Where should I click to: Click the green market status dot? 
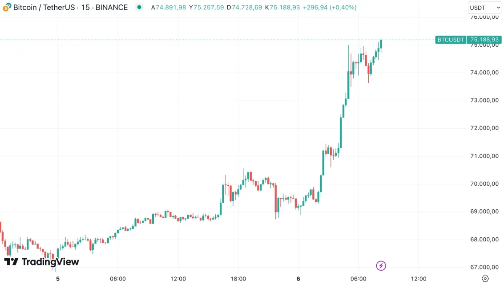point(139,7)
